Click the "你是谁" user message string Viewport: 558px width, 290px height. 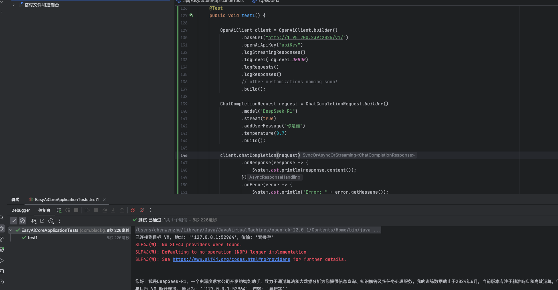pos(293,126)
